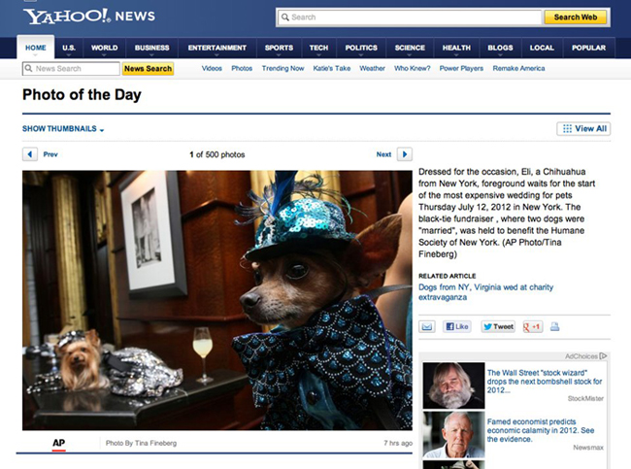This screenshot has height=469, width=631.
Task: Click the Google +1 button
Action: 532,326
